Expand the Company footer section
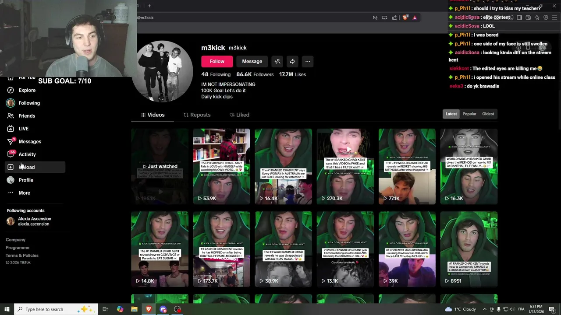The height and width of the screenshot is (315, 561). click(x=15, y=240)
